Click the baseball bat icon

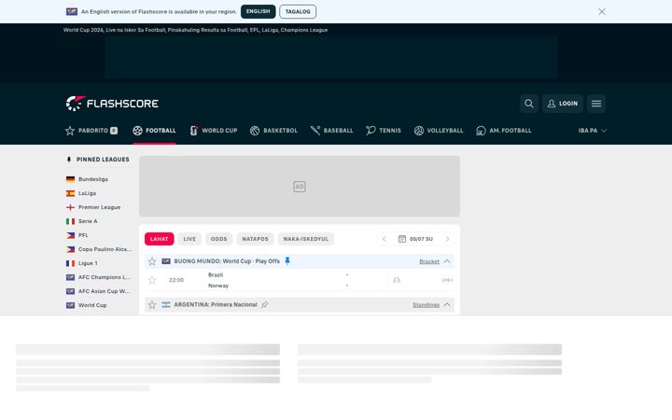tap(315, 131)
